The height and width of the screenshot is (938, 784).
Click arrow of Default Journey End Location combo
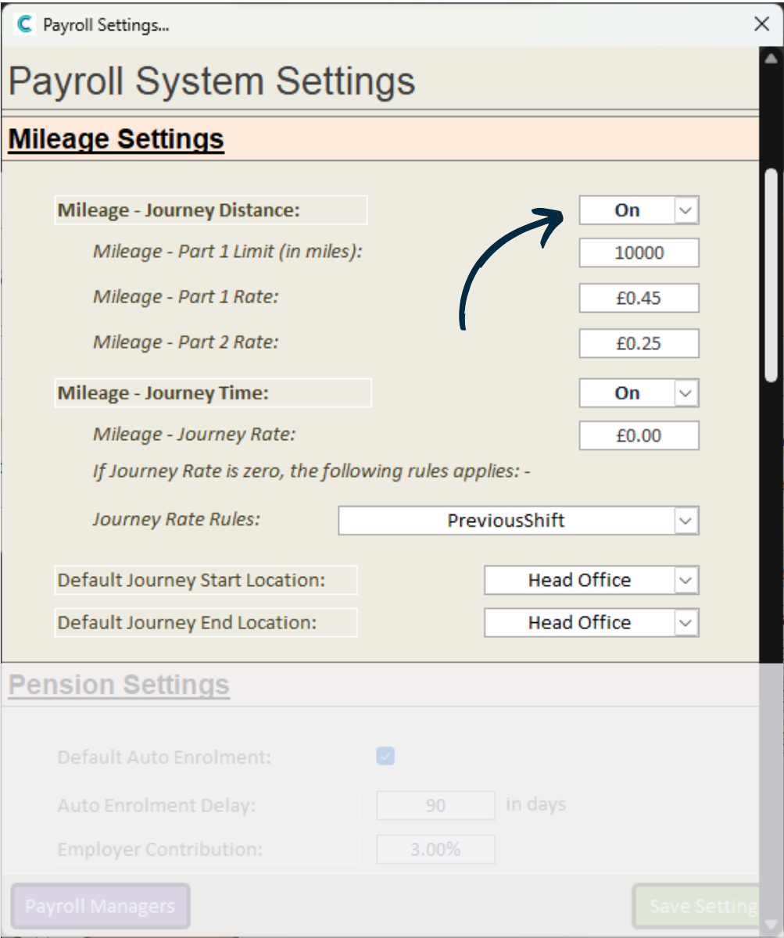(686, 622)
